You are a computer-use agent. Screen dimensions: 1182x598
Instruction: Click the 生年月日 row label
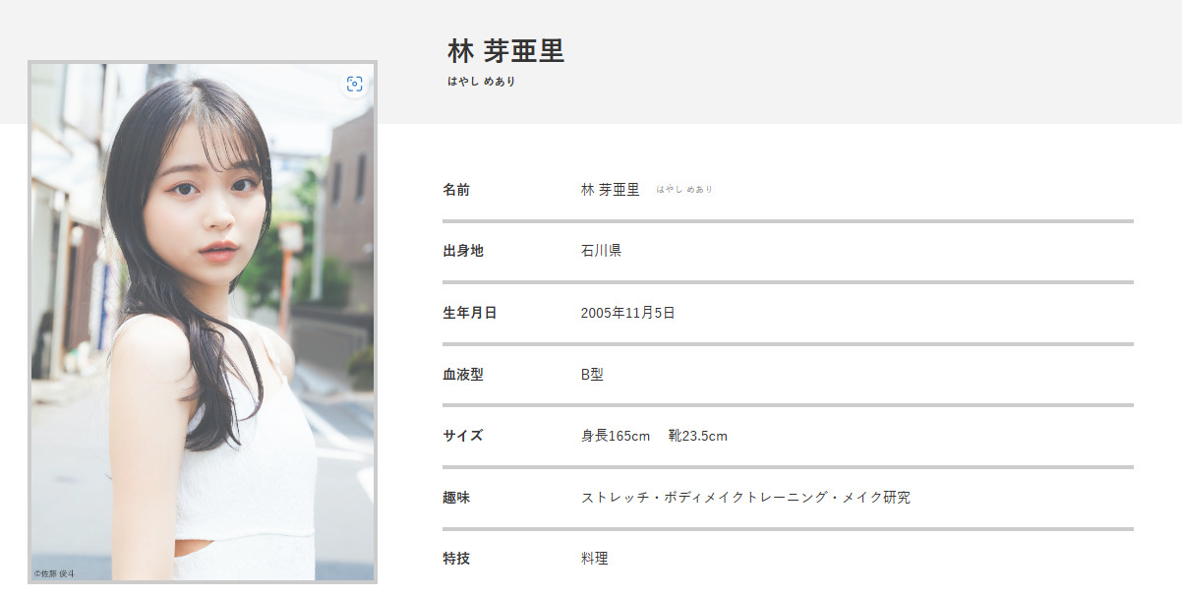(x=470, y=313)
